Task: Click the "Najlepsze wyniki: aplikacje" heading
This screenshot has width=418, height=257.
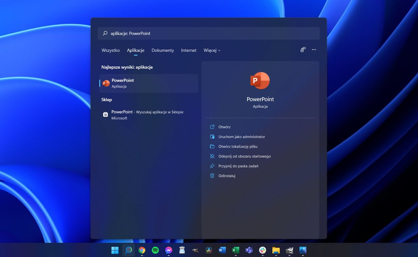Action: point(127,67)
